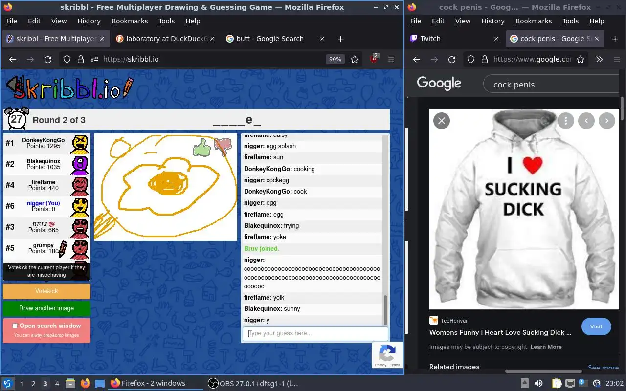Open hamburger application menu in skribbl window

click(391, 59)
